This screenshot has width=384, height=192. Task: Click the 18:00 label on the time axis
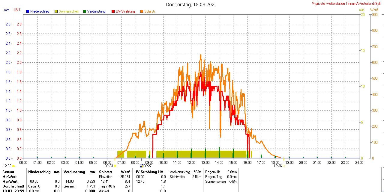coord(275,163)
